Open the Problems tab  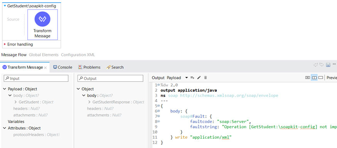pos(89,67)
